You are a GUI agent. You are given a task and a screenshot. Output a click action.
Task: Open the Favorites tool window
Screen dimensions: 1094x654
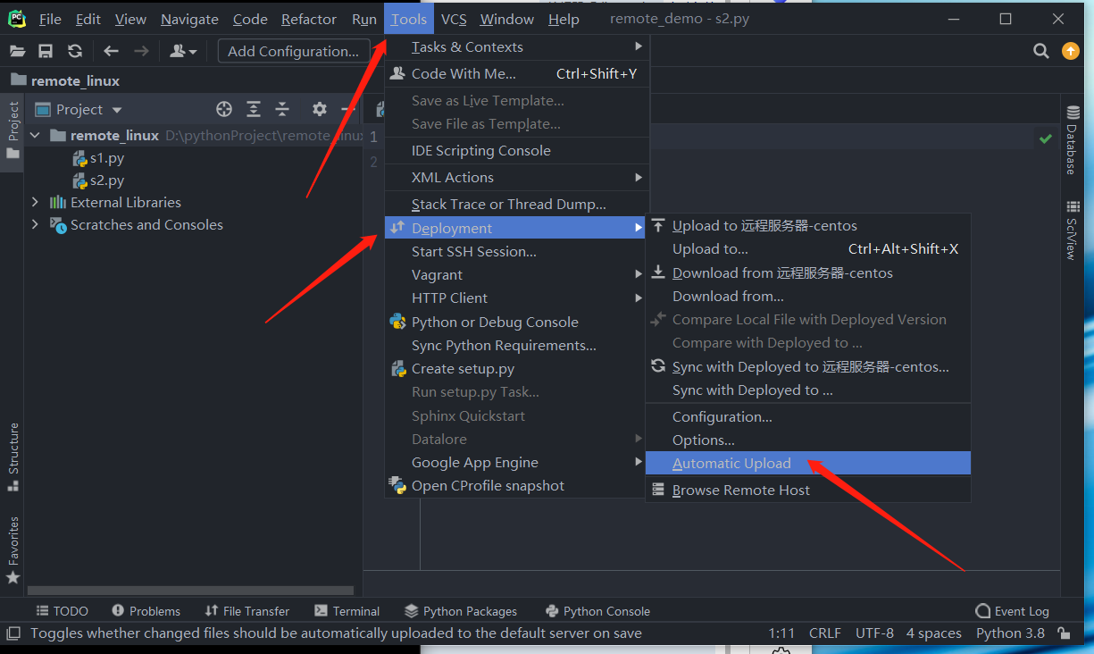(x=13, y=550)
